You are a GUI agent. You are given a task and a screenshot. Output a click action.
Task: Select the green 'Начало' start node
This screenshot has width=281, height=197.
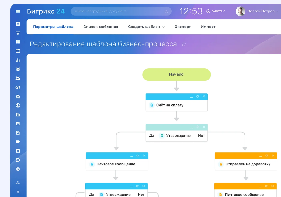point(176,74)
